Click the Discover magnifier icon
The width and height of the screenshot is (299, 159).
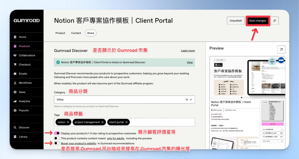pyautogui.click(x=15, y=127)
